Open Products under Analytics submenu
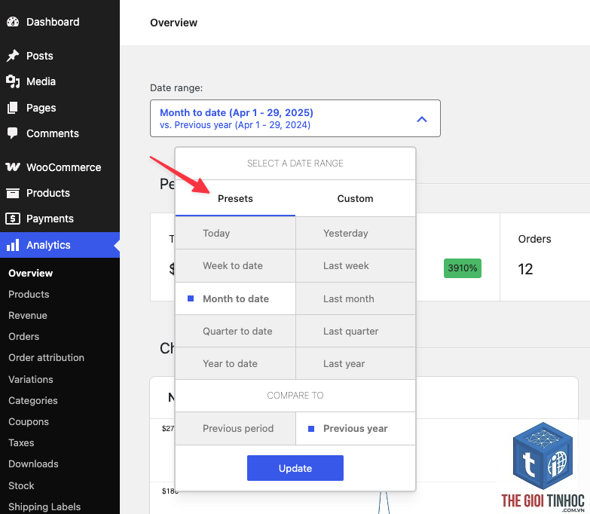The image size is (590, 514). (29, 294)
